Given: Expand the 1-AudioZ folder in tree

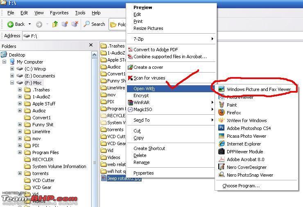Looking at the screenshot, I should [x=20, y=97].
